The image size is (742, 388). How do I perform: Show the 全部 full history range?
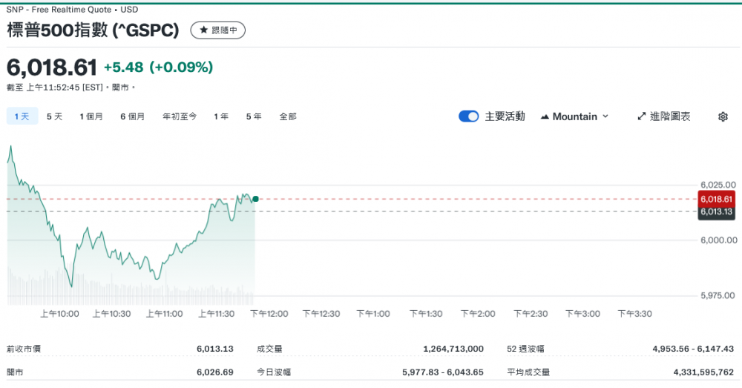pos(288,116)
